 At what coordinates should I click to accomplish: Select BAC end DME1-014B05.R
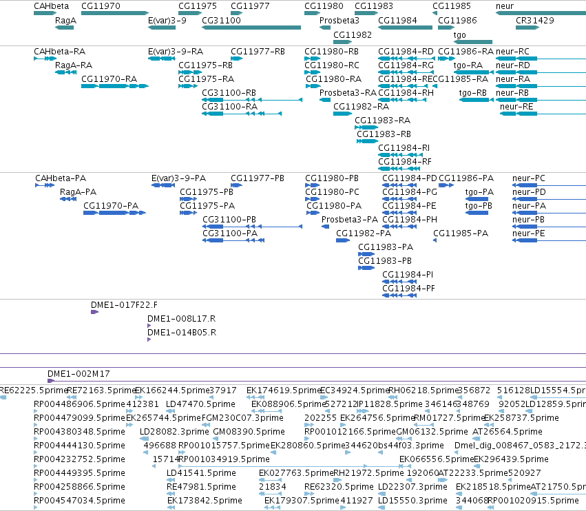coord(149,340)
